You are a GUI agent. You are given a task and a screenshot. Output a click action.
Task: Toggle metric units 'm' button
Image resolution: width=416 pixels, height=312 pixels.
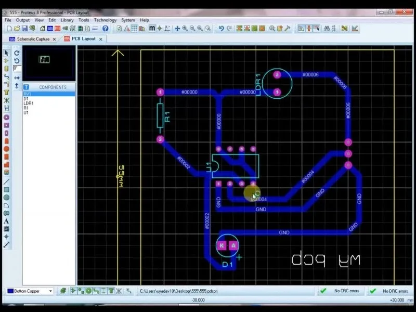152,29
